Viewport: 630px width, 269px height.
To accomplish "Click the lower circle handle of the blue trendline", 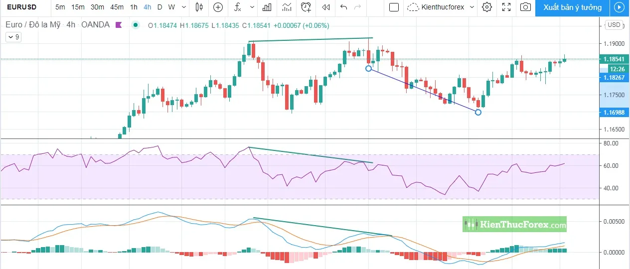I will point(478,113).
